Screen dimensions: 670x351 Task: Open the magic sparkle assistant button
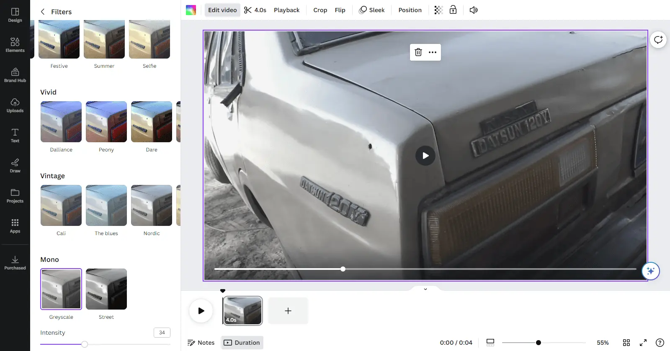(651, 271)
